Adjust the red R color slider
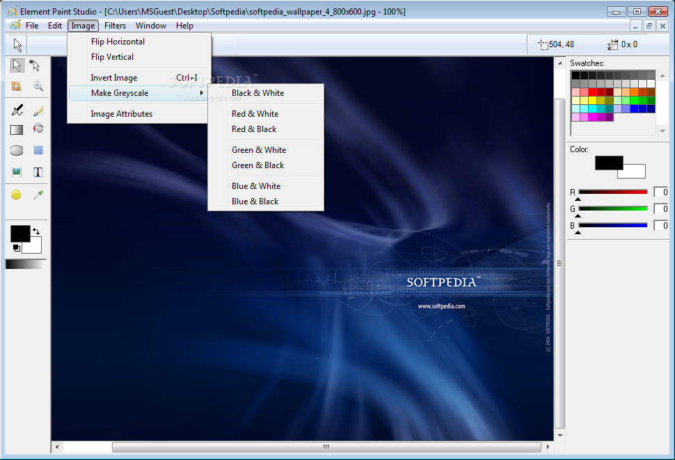Viewport: 675px width, 460px height. (x=613, y=192)
